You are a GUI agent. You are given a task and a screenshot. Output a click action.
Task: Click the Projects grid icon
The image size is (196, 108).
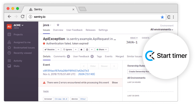(9, 34)
